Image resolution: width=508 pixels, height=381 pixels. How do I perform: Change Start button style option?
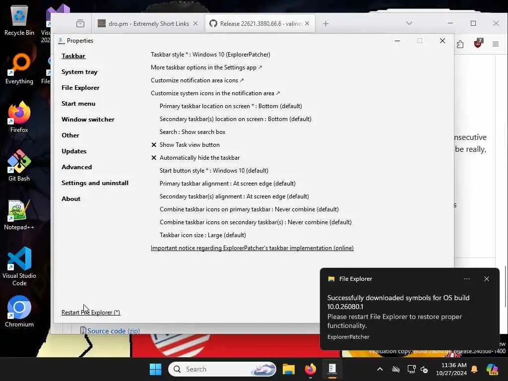214,171
